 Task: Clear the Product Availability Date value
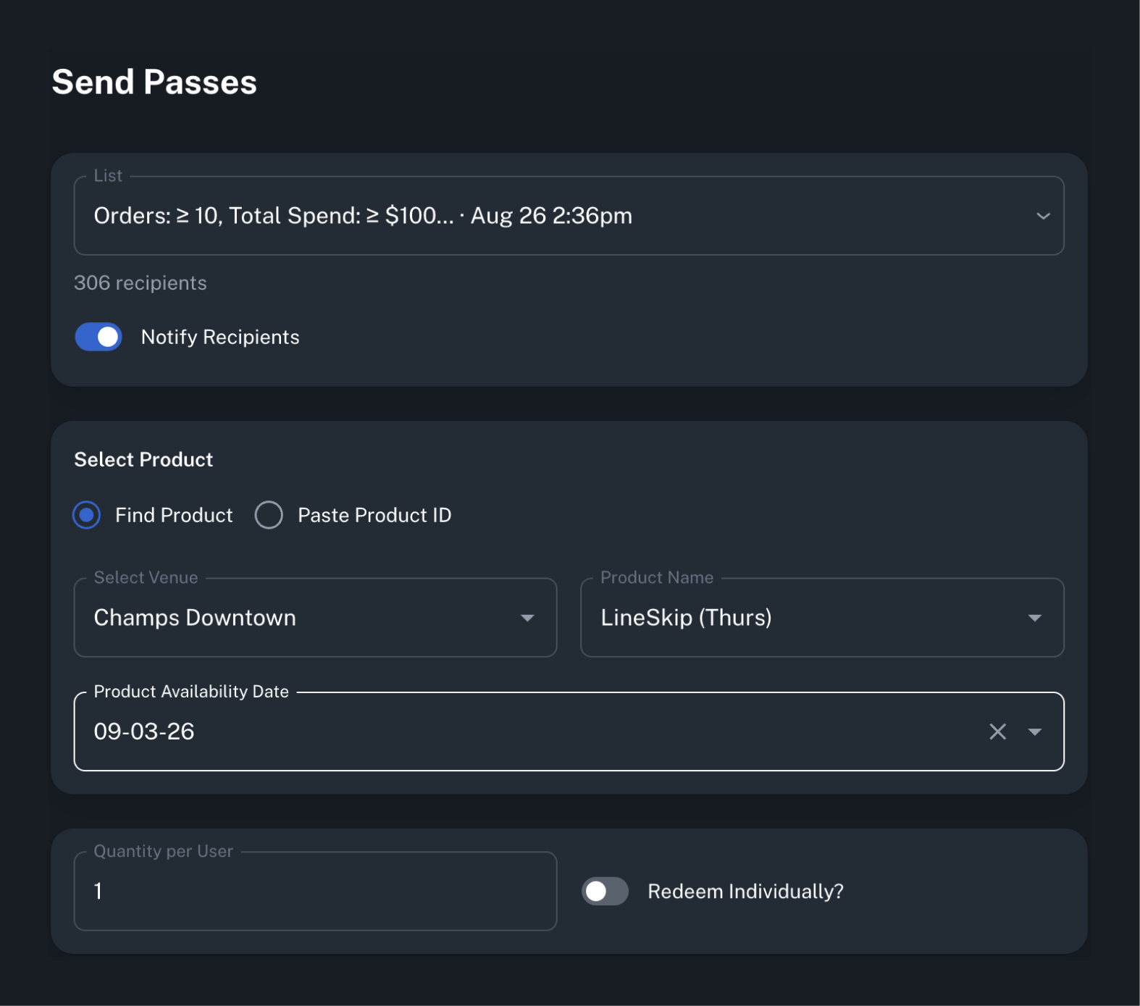pyautogui.click(x=997, y=732)
